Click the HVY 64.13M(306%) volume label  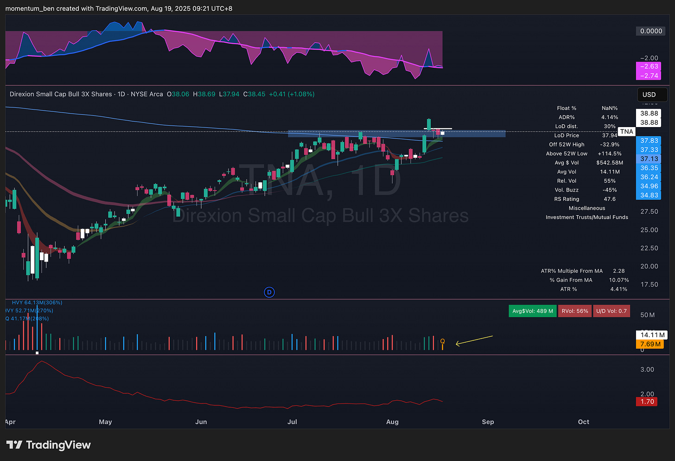click(37, 303)
